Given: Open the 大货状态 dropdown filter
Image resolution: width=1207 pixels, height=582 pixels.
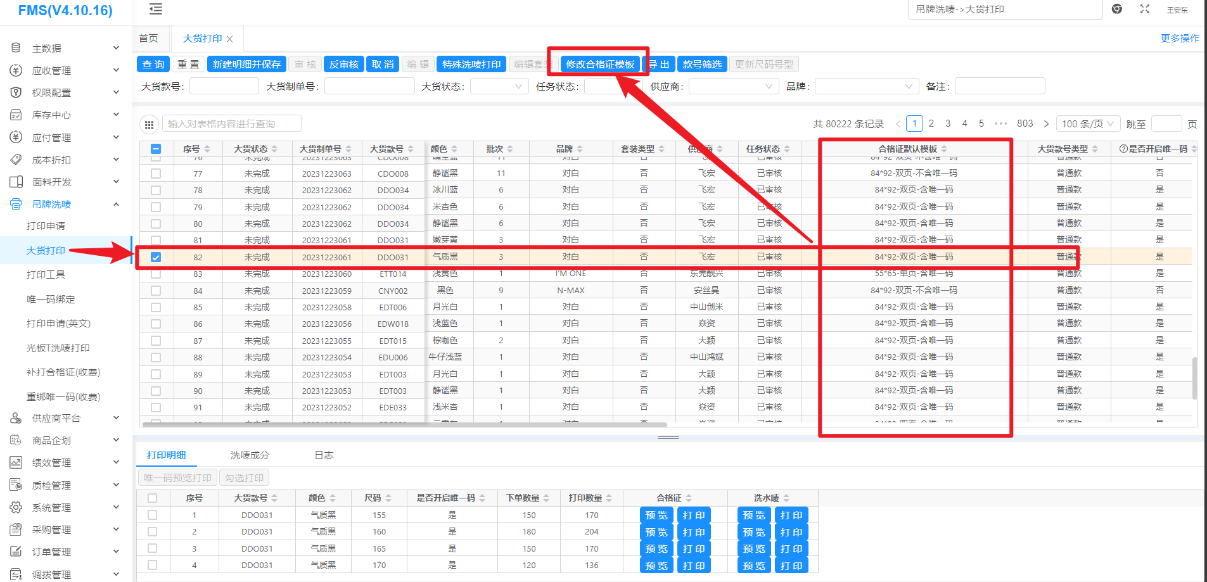Looking at the screenshot, I should click(499, 87).
